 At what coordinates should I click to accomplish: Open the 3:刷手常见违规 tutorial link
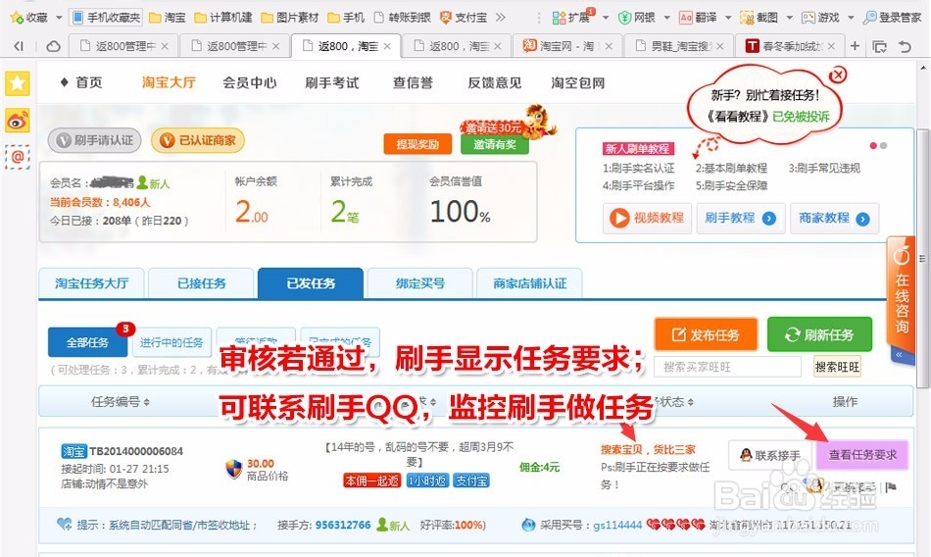pyautogui.click(x=824, y=169)
